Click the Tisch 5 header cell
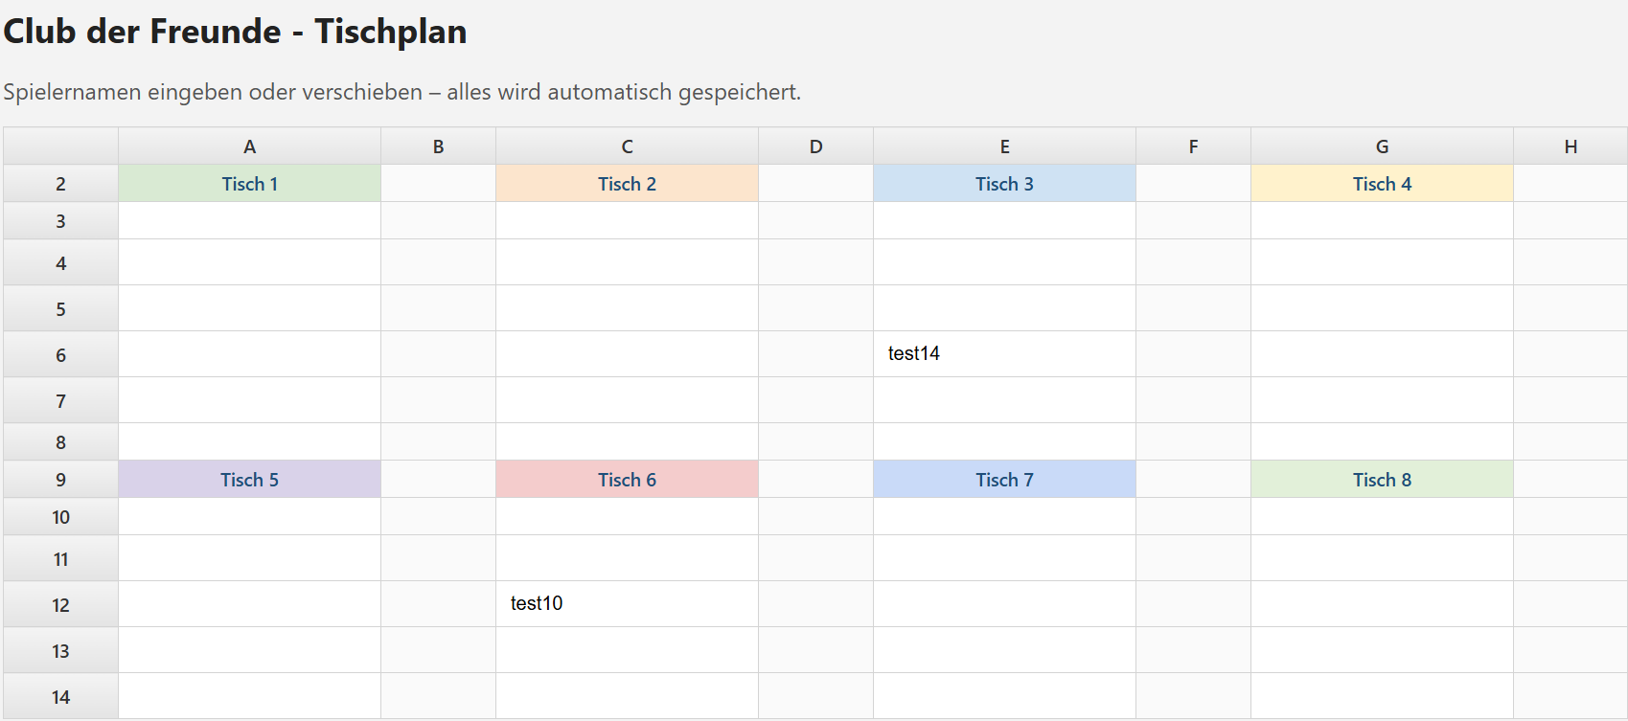 point(249,479)
